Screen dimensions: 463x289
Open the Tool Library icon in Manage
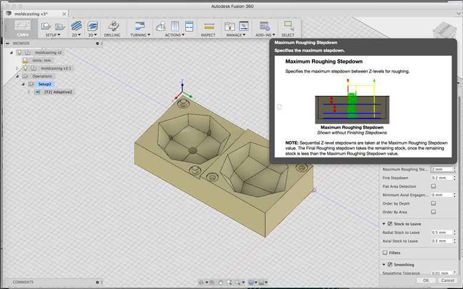coord(230,26)
